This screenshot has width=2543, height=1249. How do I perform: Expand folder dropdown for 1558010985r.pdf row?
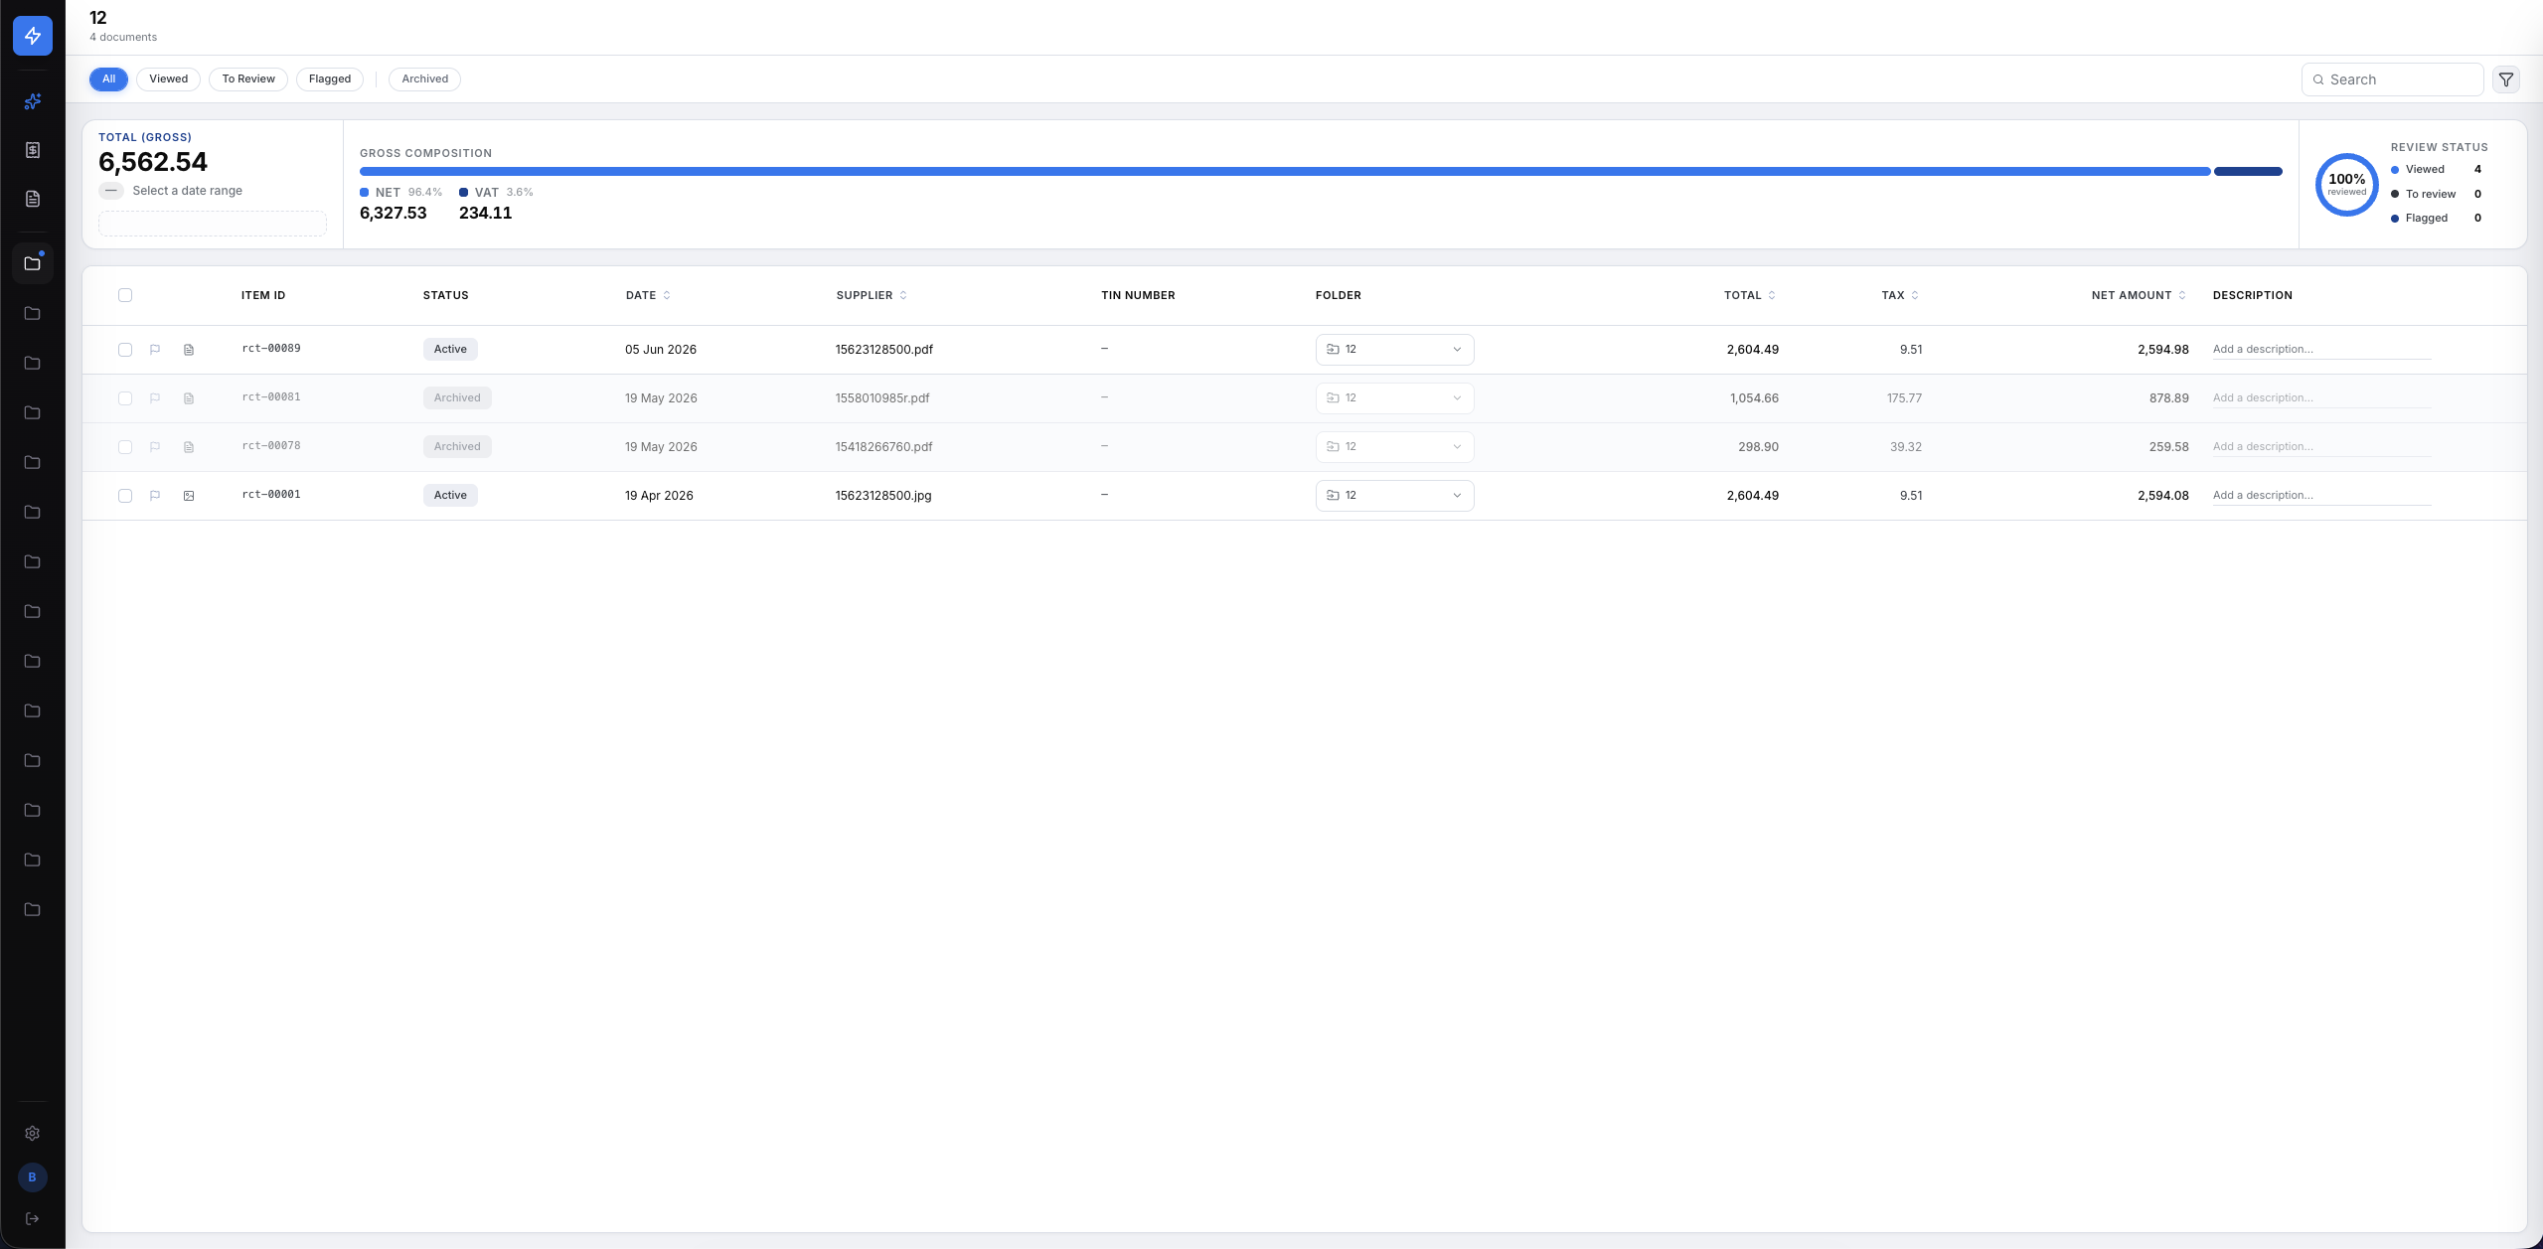tap(1394, 398)
